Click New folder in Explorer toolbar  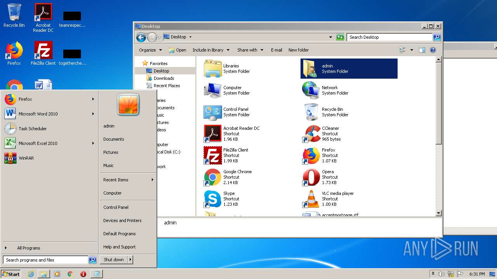(299, 50)
